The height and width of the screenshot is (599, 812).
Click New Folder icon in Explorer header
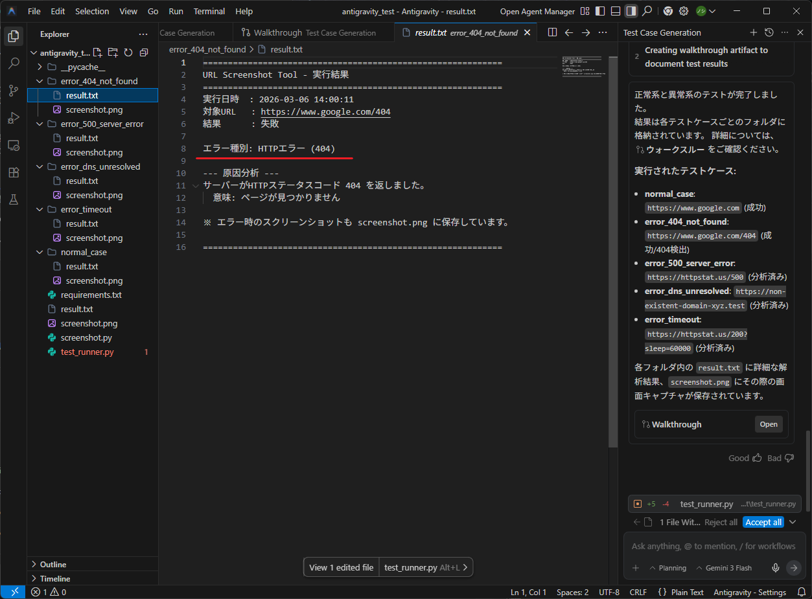pos(113,52)
